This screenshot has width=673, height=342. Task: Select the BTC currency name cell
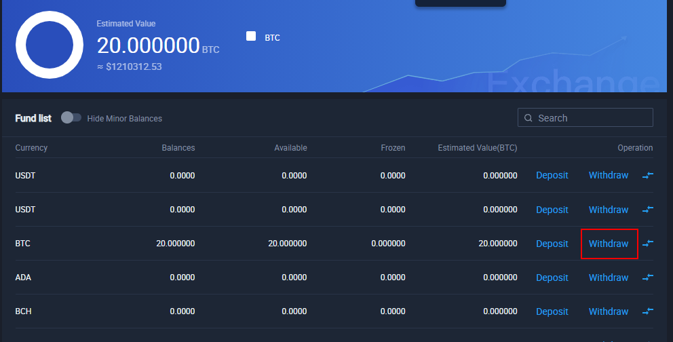coord(23,244)
